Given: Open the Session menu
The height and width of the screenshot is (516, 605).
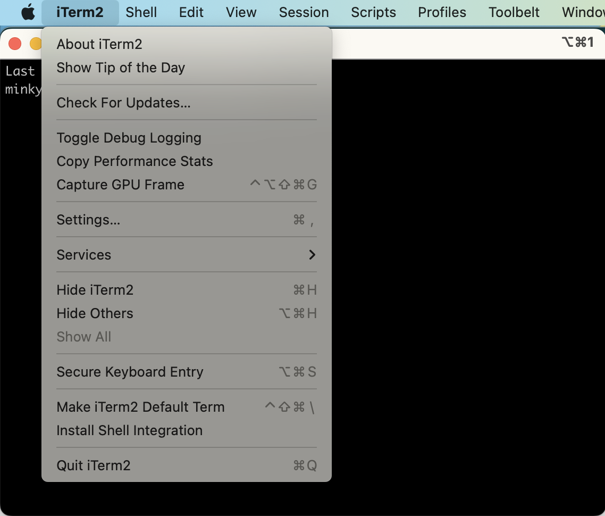Looking at the screenshot, I should coord(304,12).
